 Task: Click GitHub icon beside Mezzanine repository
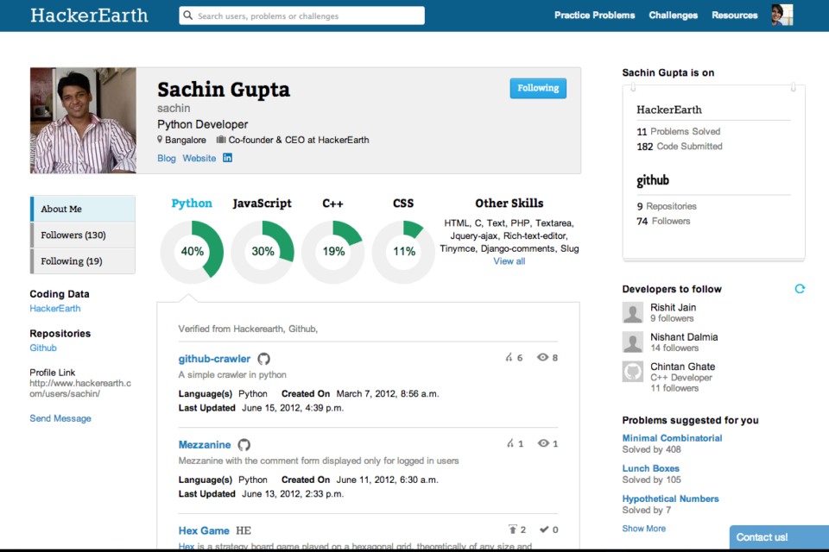click(x=244, y=445)
